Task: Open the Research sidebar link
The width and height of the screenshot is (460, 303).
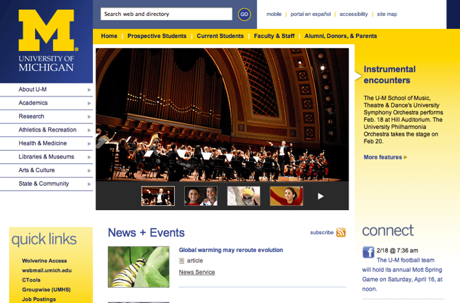Action: [x=32, y=116]
